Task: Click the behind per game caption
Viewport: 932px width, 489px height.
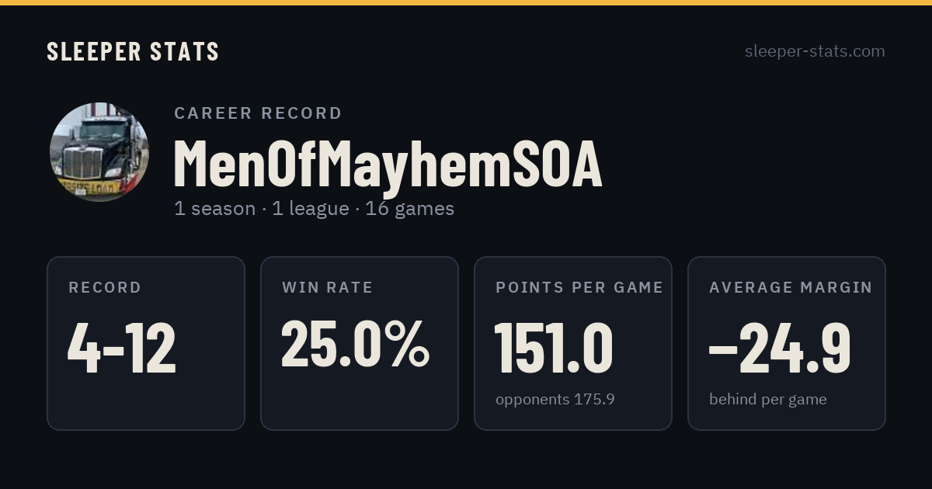Action: pos(768,400)
